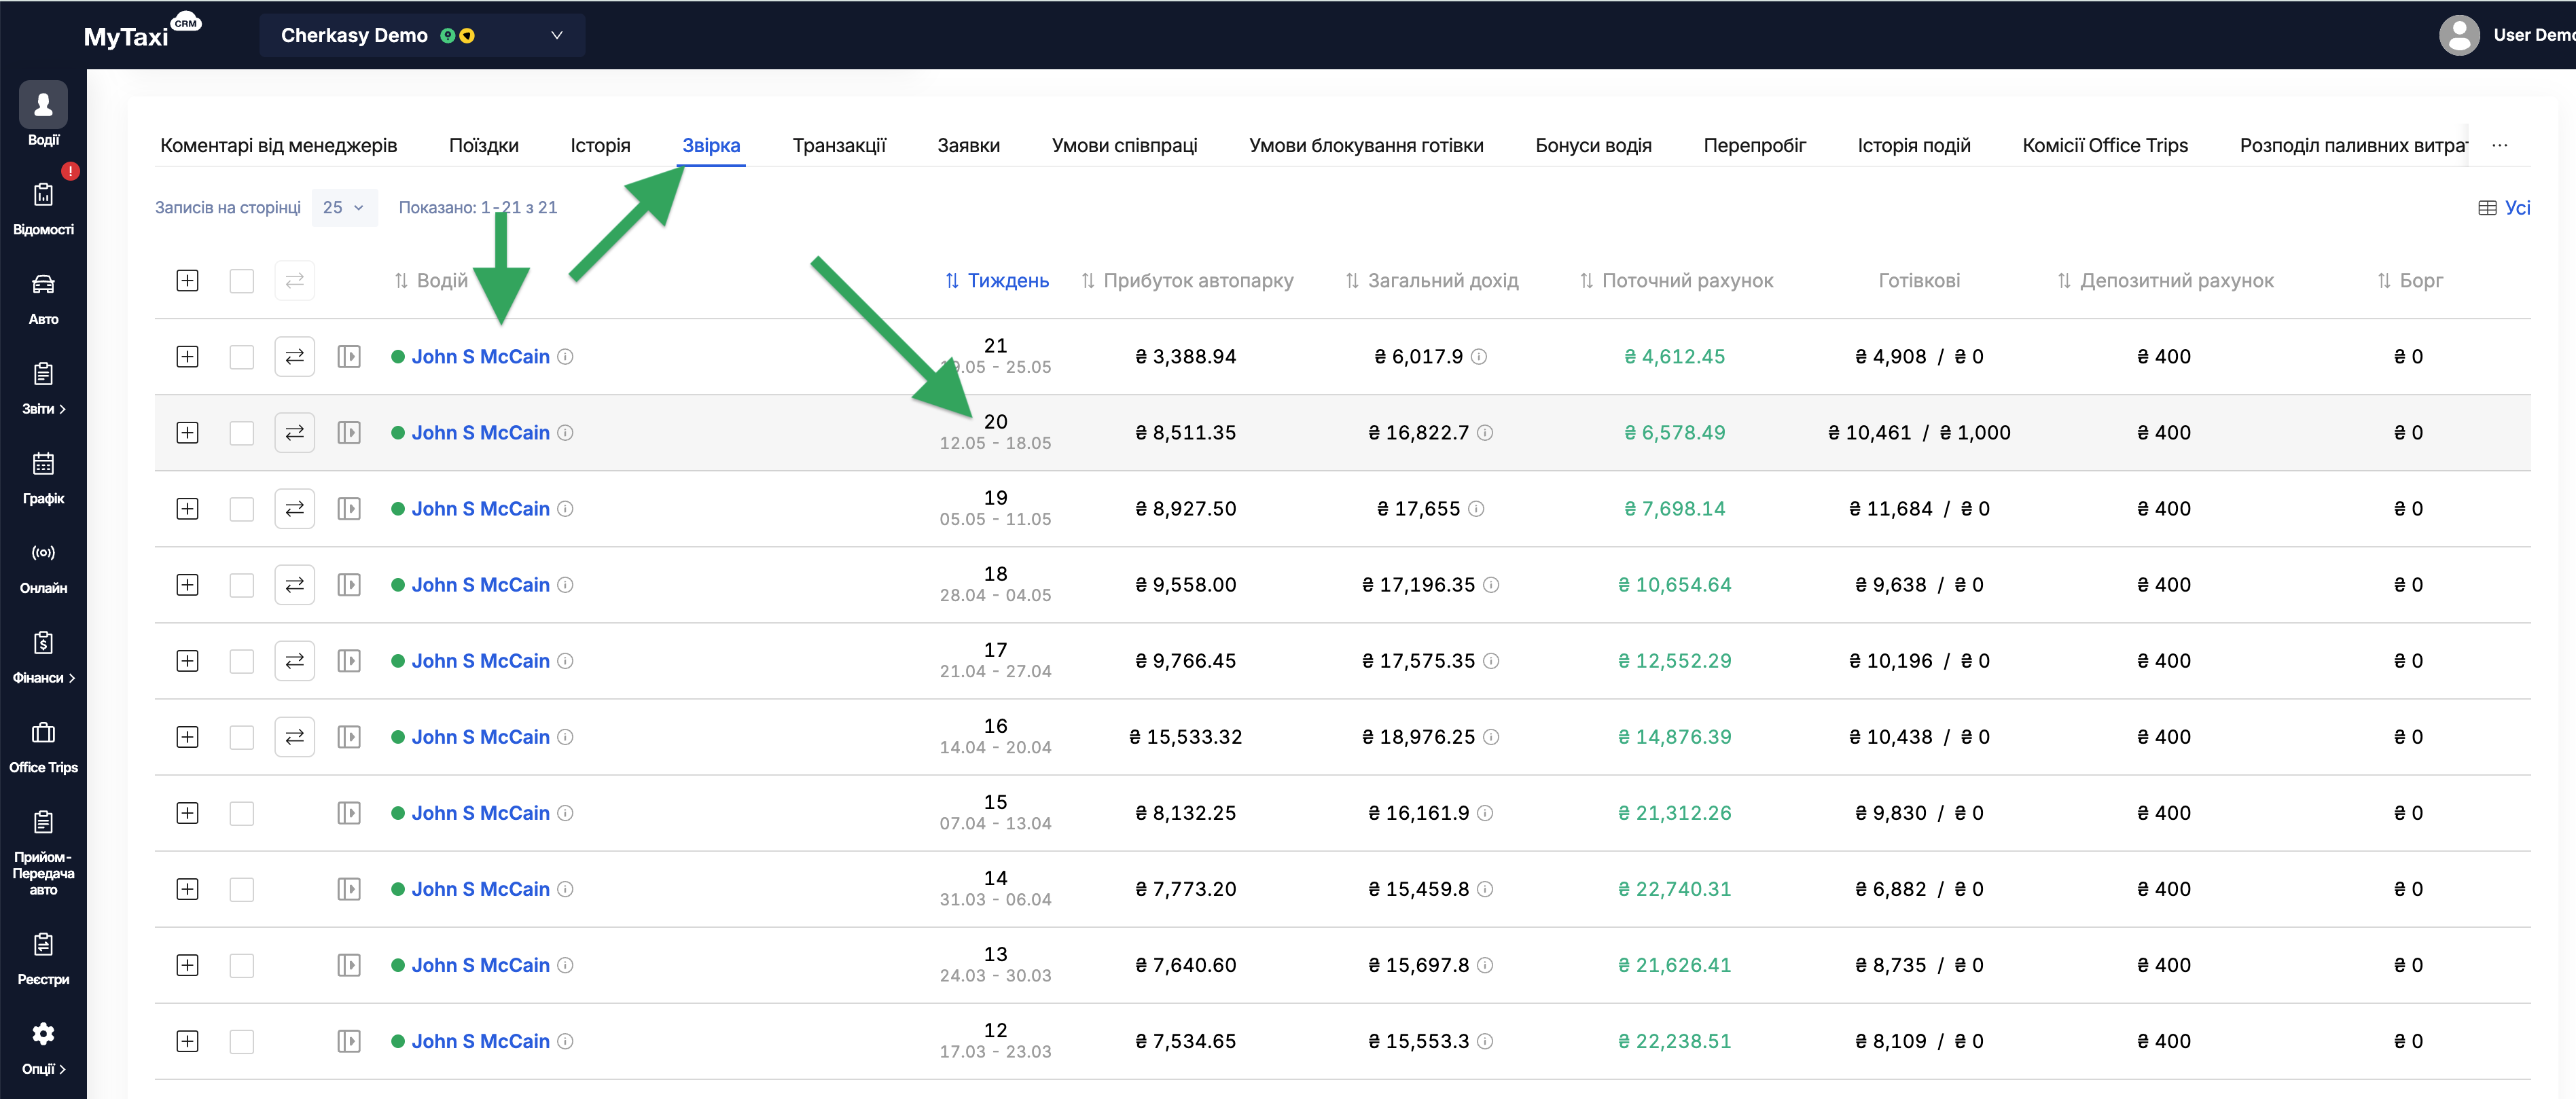The image size is (2576, 1099).
Task: Open Онлайн section in sidebar
Action: [x=43, y=567]
